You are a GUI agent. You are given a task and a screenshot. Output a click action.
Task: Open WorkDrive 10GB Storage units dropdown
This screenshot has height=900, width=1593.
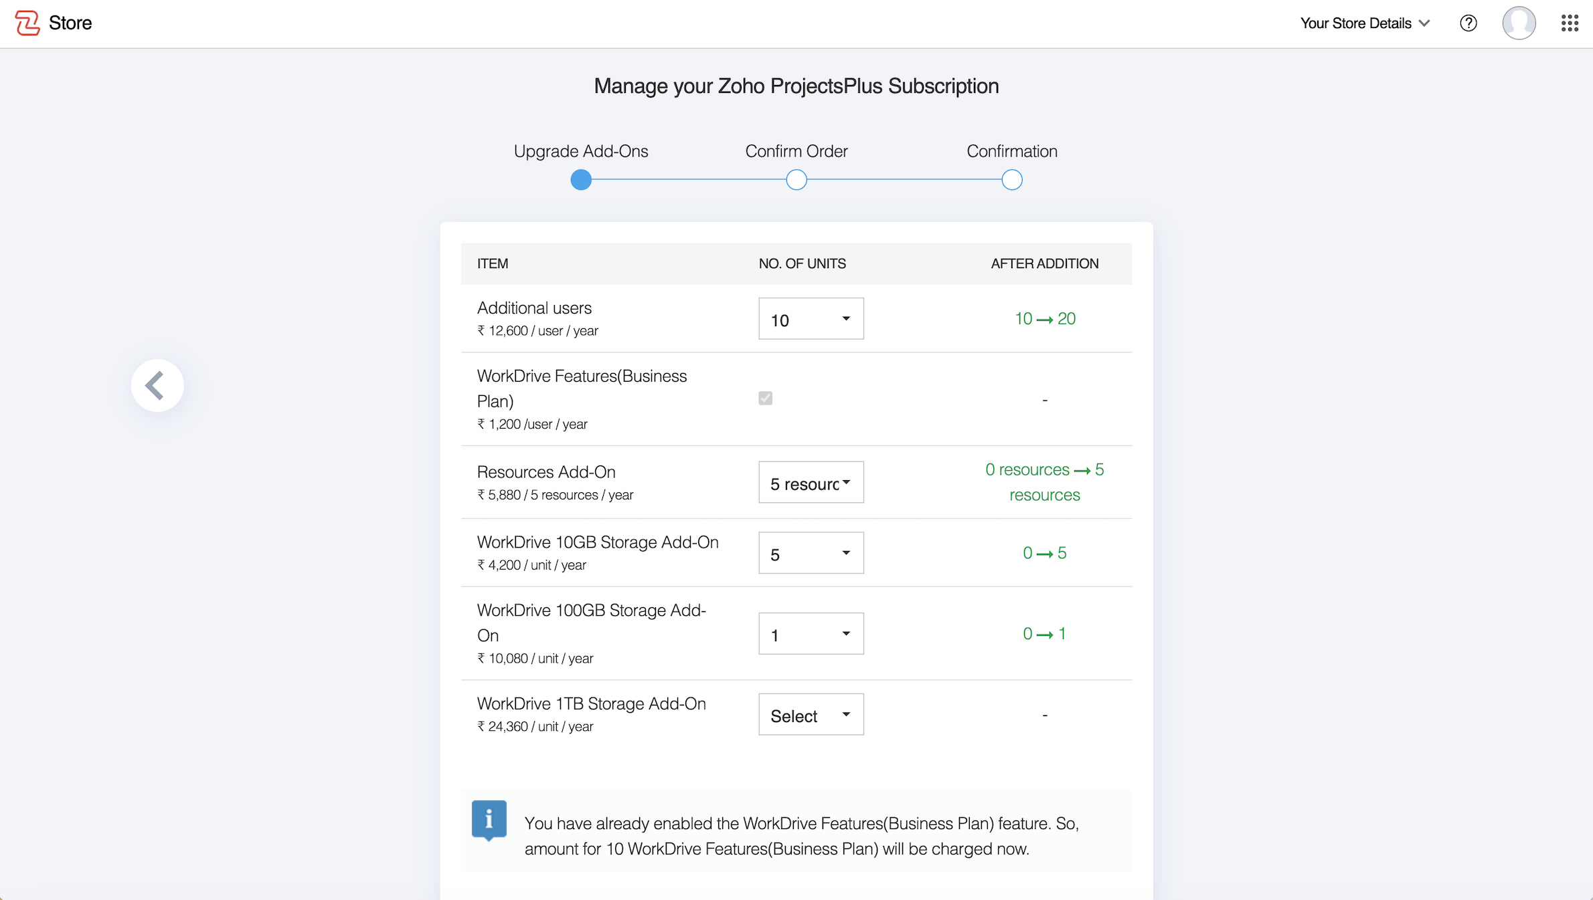[x=811, y=553]
